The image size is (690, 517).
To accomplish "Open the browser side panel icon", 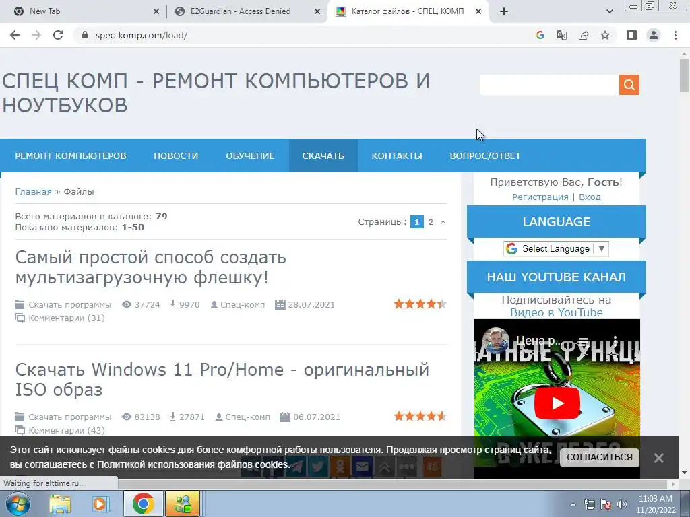I will (x=632, y=35).
